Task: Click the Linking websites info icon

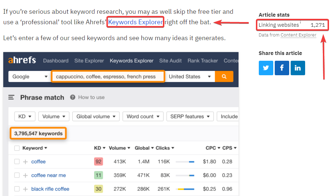Action: pos(300,22)
